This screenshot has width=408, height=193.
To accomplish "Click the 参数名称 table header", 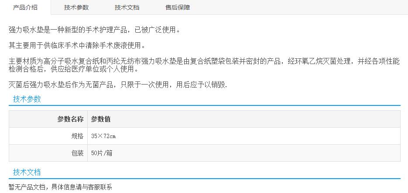I will click(x=70, y=119).
